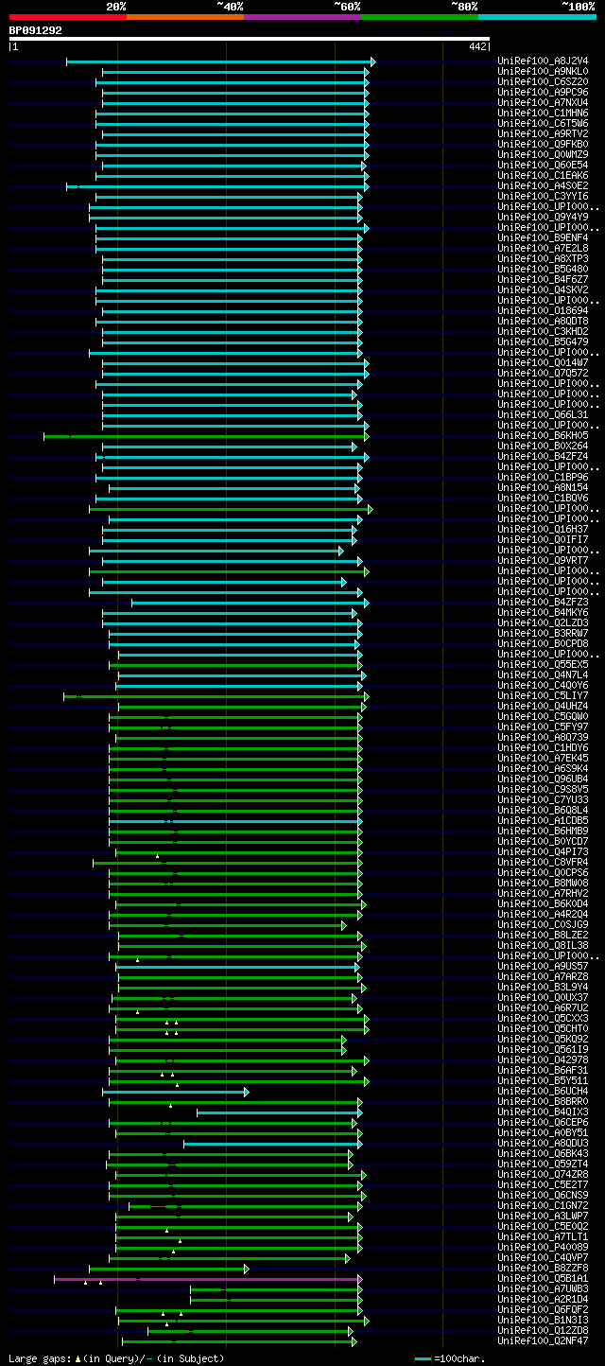The width and height of the screenshot is (605, 1366).
Task: Click the cyan ~100% identity legend segment
Action: click(537, 16)
